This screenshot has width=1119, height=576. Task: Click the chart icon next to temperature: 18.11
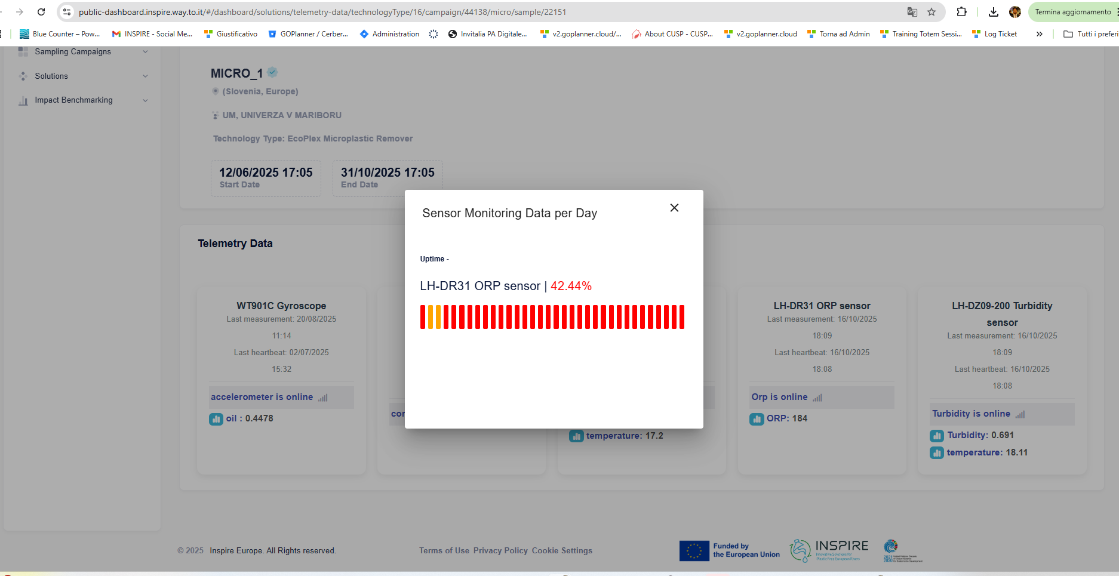(x=937, y=453)
